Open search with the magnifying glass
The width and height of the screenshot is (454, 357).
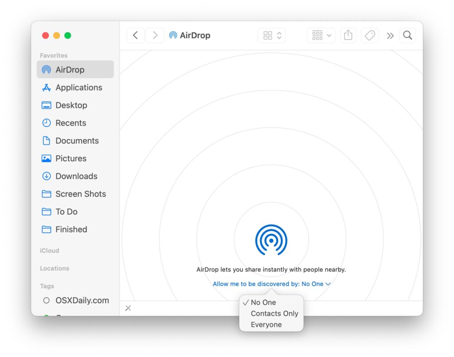[407, 35]
